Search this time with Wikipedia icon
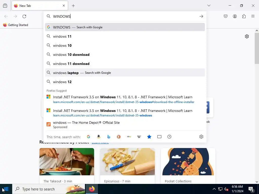The image size is (259, 194). [x=139, y=137]
